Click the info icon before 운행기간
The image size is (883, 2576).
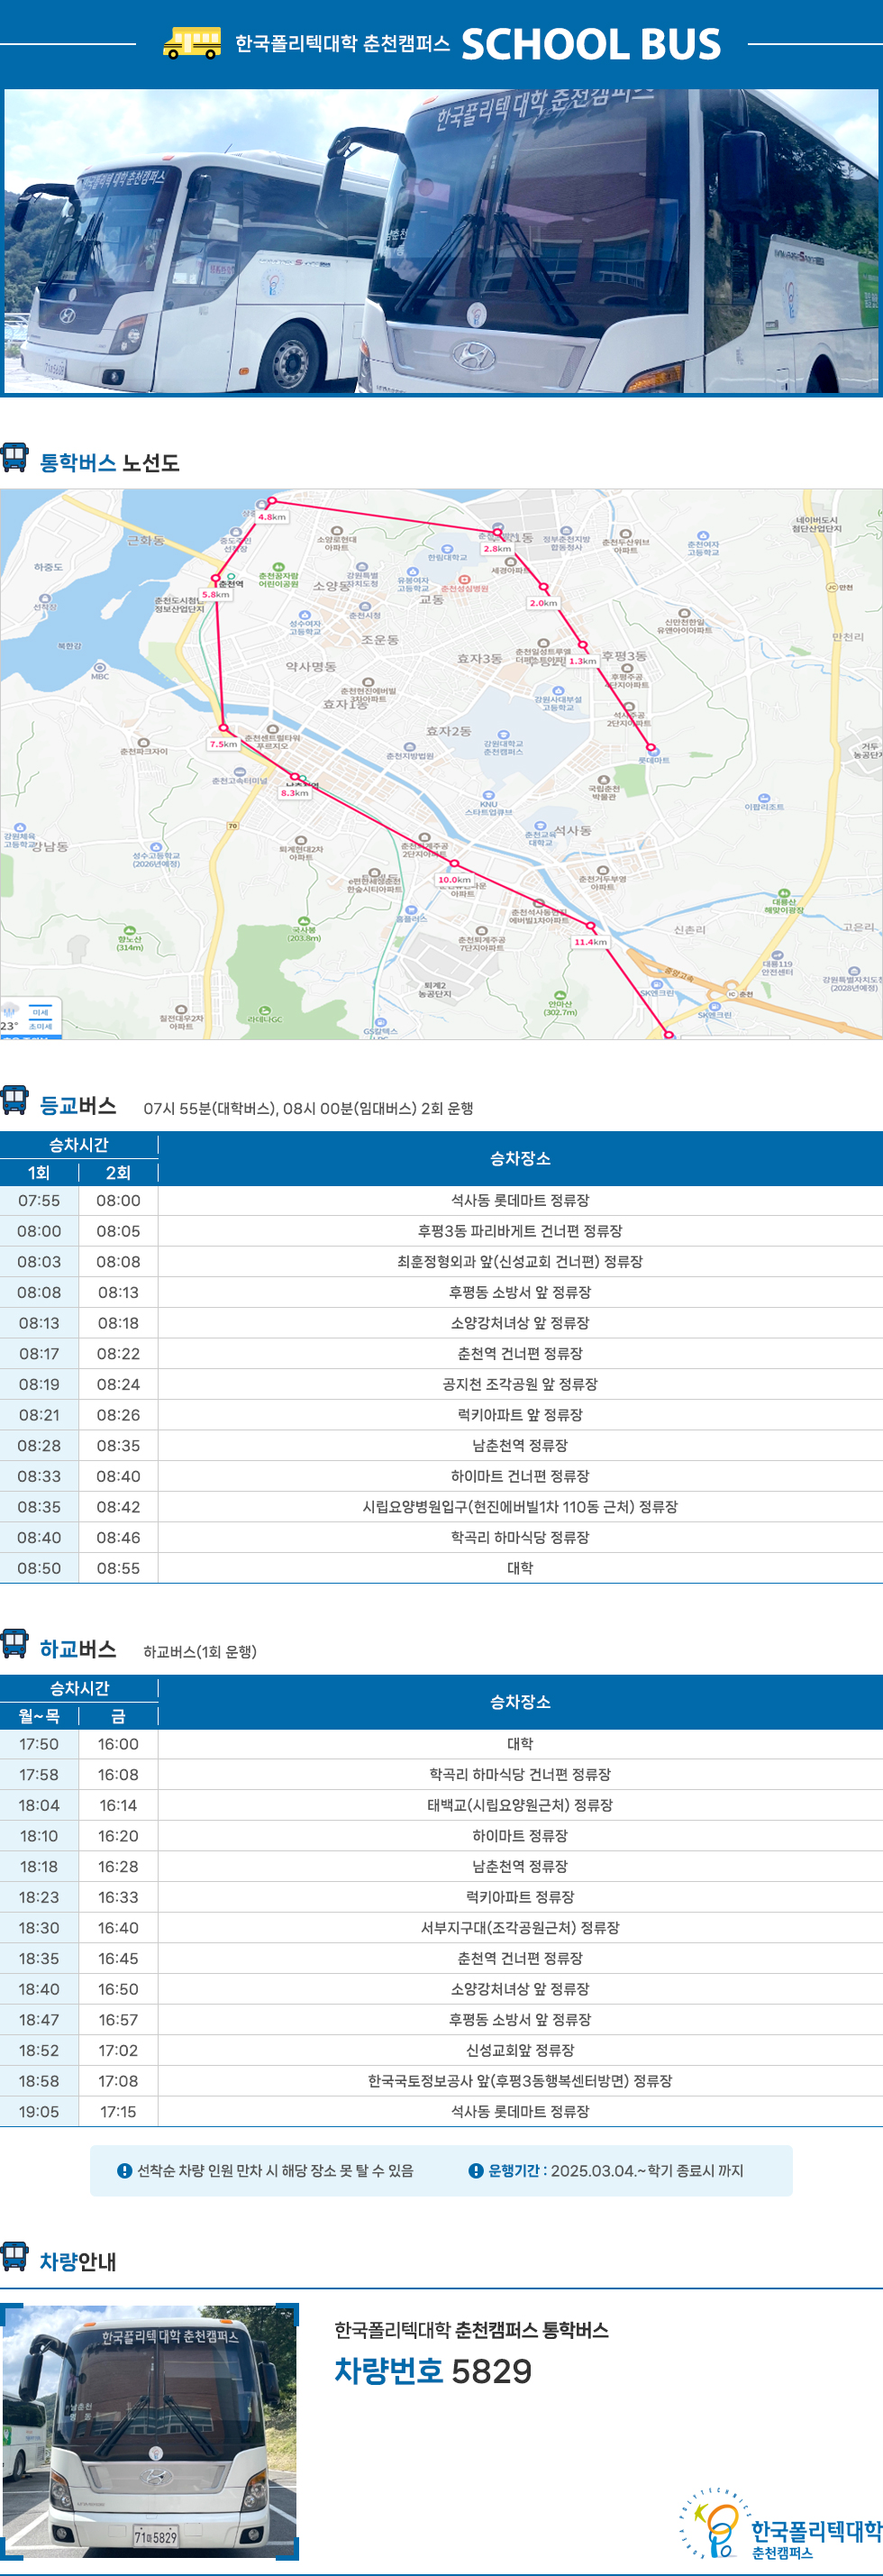click(x=476, y=2170)
